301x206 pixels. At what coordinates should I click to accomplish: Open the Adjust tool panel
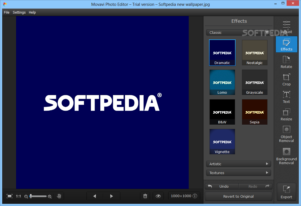pos(286,27)
